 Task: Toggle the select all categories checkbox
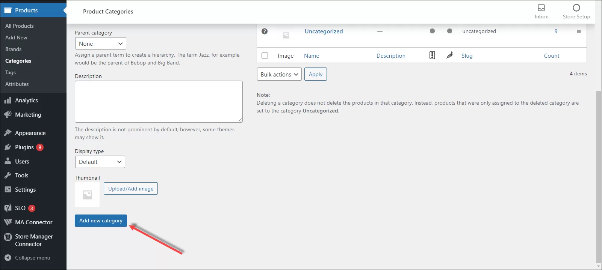tap(265, 55)
